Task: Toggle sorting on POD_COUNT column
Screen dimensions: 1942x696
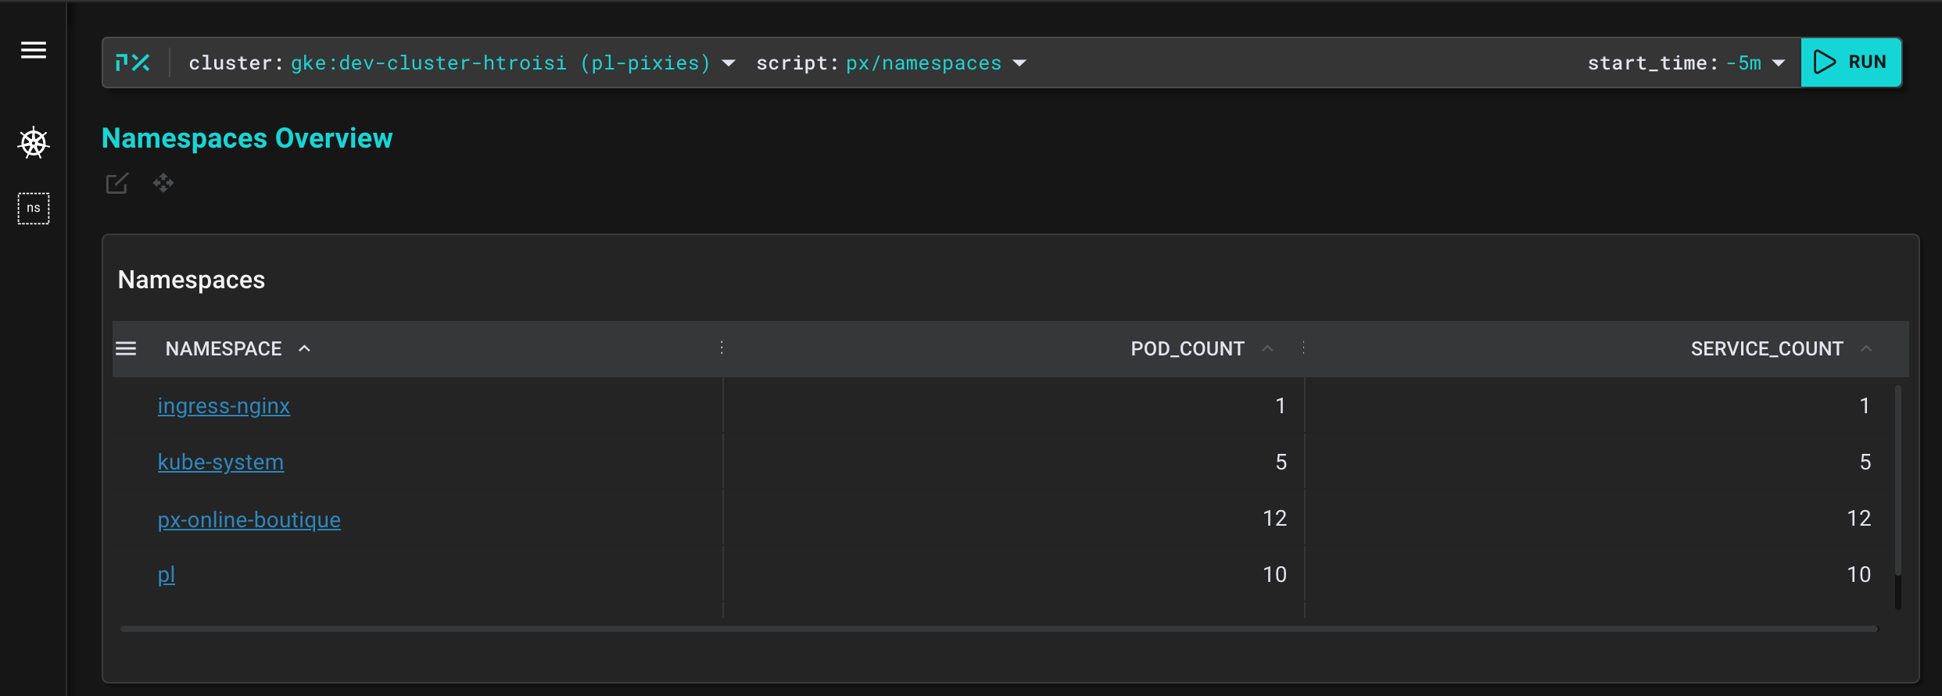Action: [1267, 348]
